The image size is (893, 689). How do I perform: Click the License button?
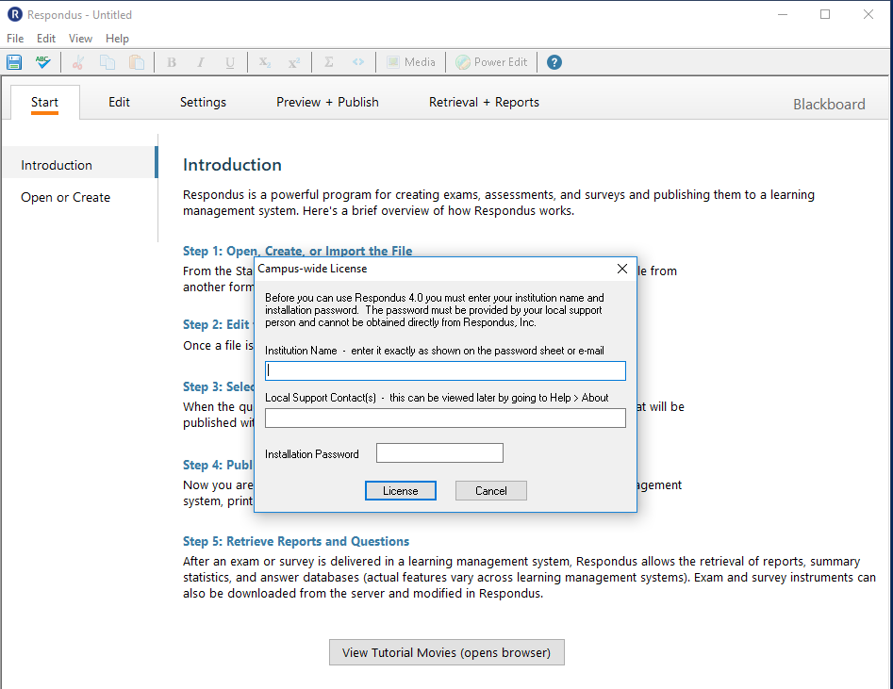point(401,491)
